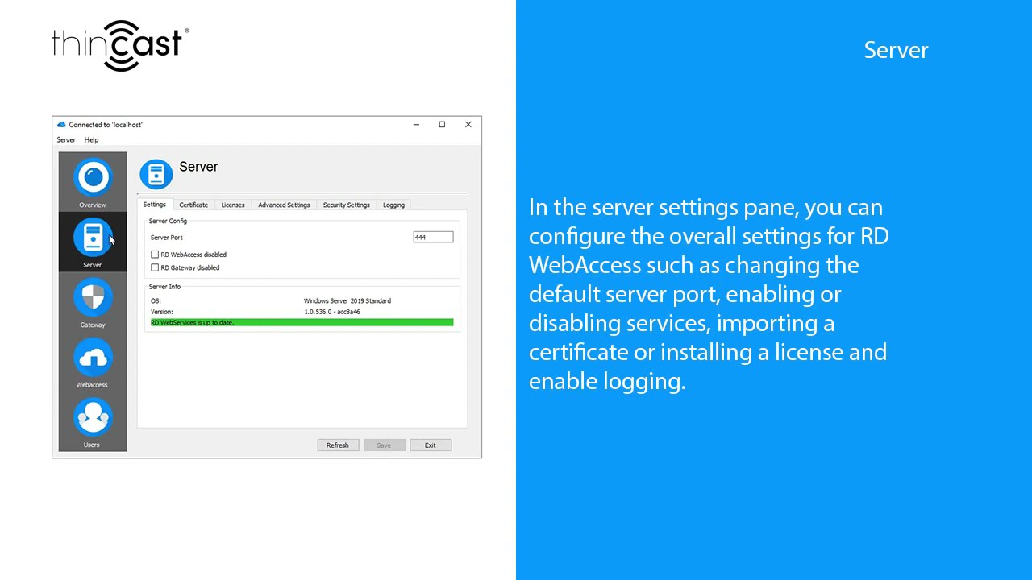Viewport: 1032px width, 580px height.
Task: Click the window title bar cloud icon
Action: point(61,125)
